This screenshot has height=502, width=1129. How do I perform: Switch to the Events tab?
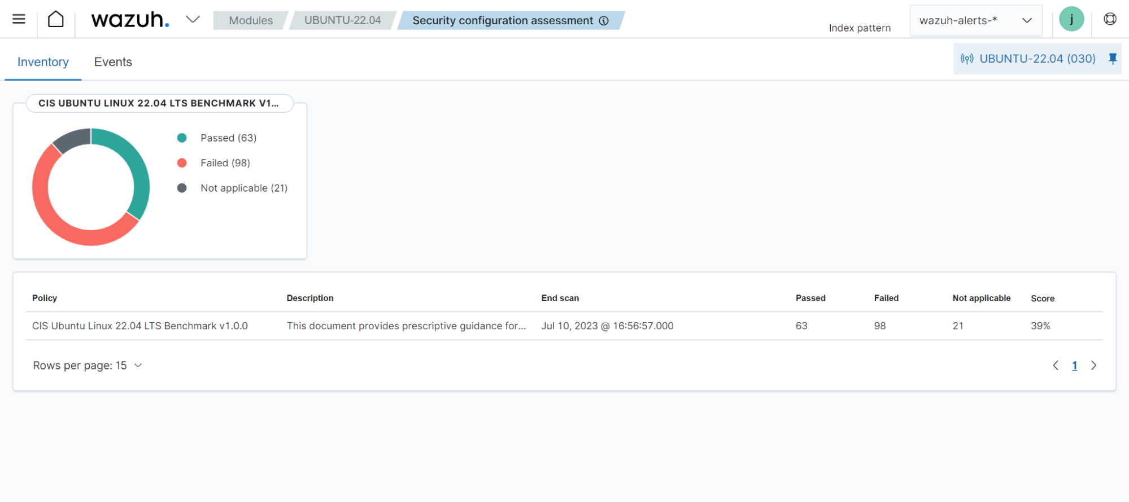click(x=113, y=62)
